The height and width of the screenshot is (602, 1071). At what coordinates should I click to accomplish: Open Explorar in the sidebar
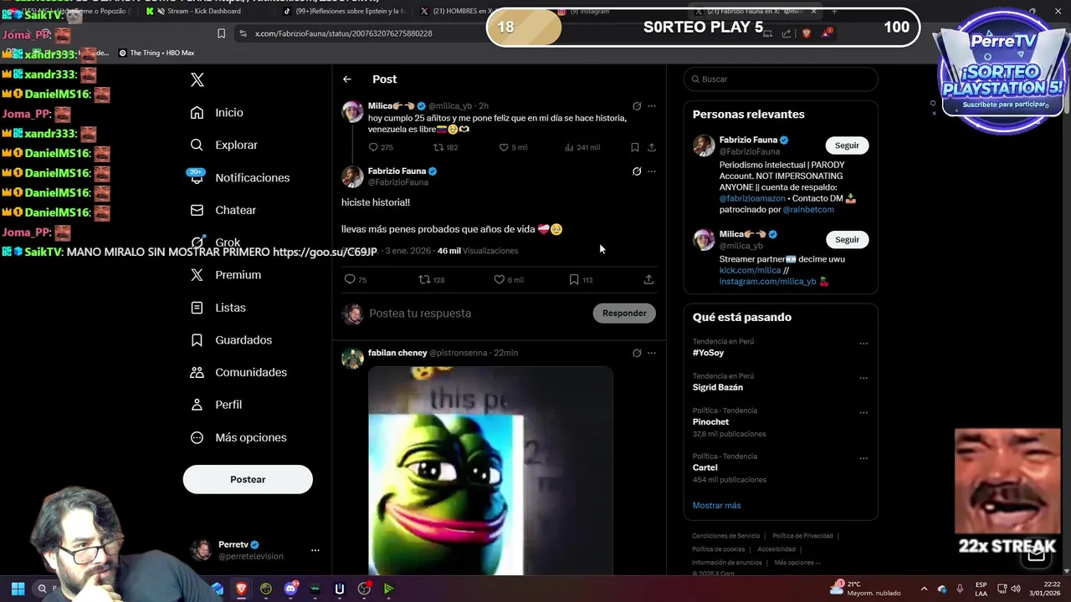(x=223, y=145)
